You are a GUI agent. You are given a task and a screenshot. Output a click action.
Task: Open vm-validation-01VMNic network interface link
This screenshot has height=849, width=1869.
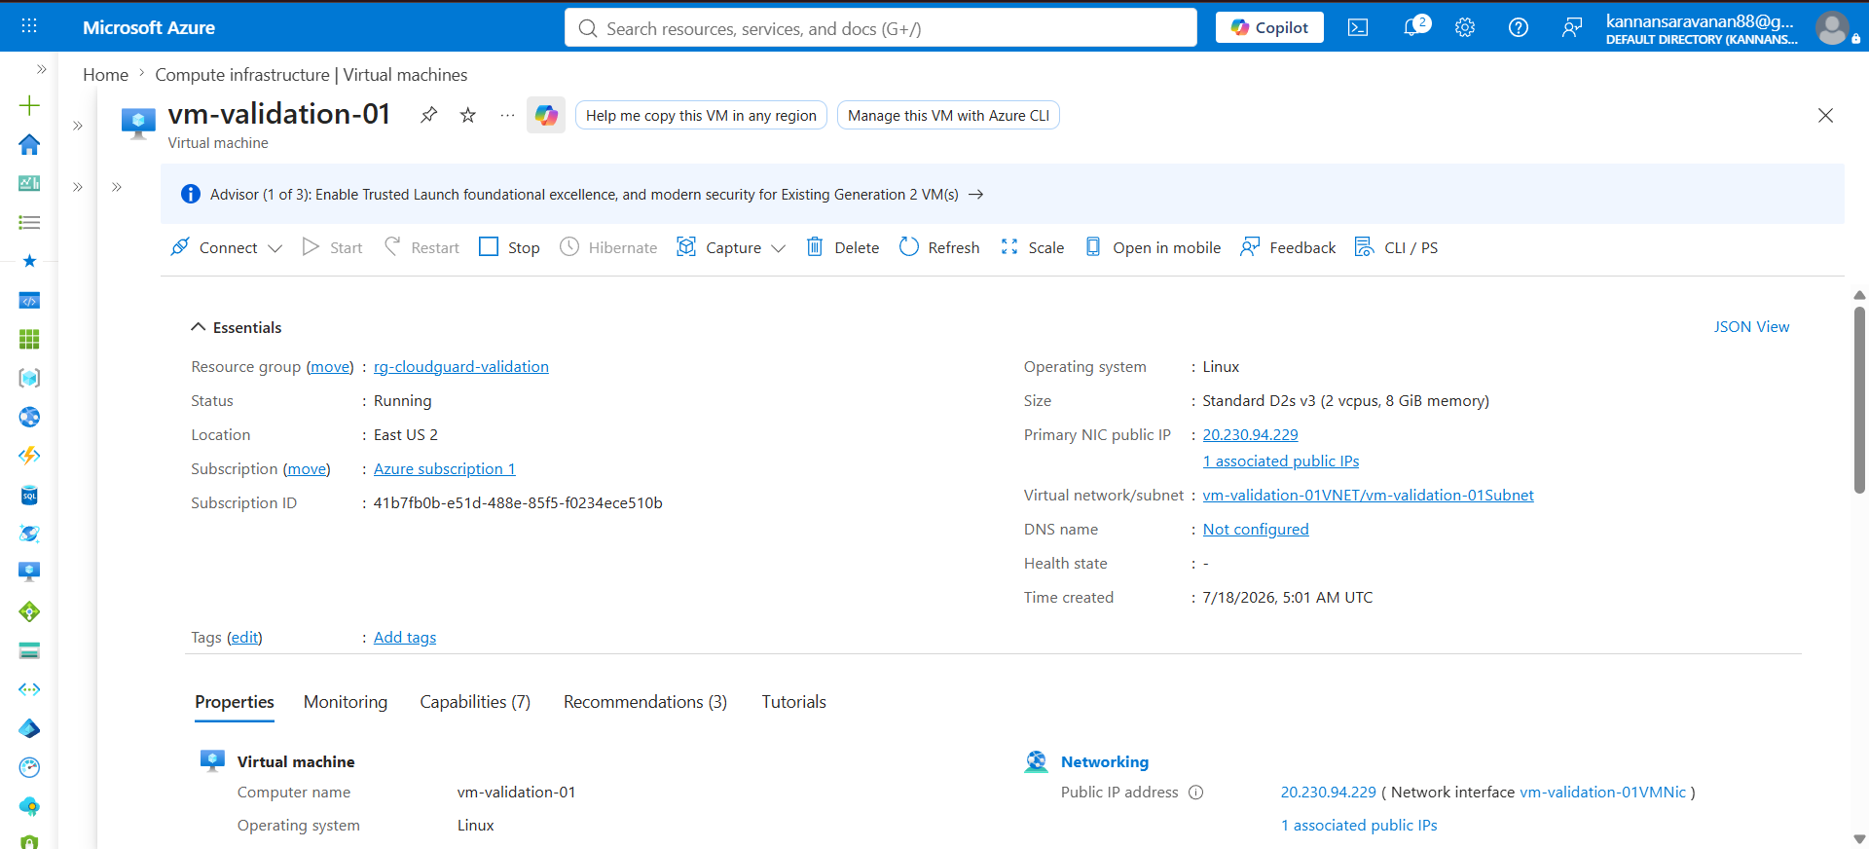click(1602, 793)
